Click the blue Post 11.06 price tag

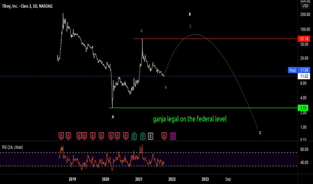tap(299, 70)
